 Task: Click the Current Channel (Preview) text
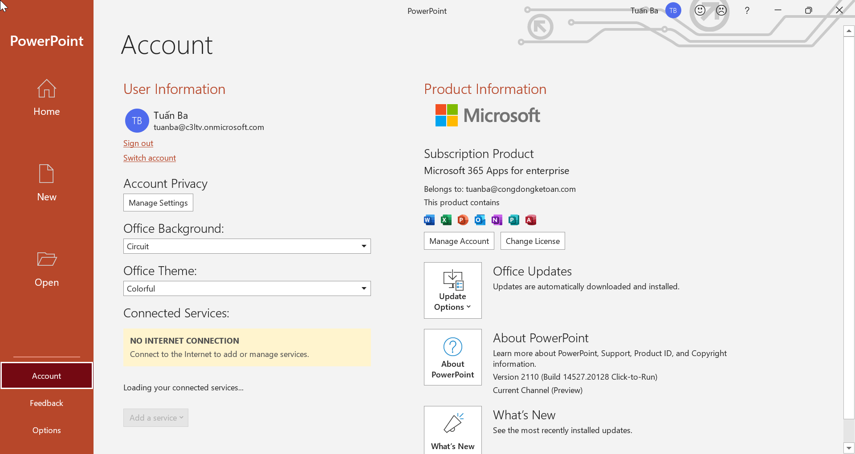tap(537, 390)
